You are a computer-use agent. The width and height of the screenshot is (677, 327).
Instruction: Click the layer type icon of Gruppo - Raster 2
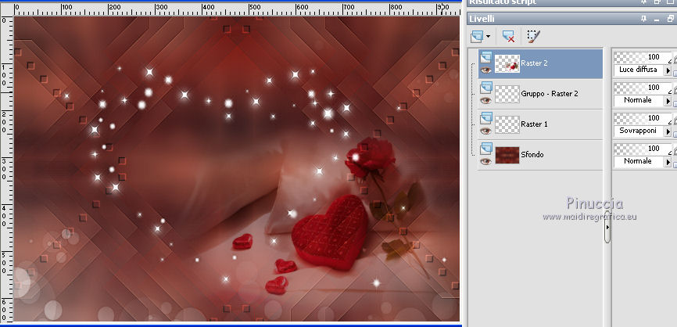click(x=486, y=88)
